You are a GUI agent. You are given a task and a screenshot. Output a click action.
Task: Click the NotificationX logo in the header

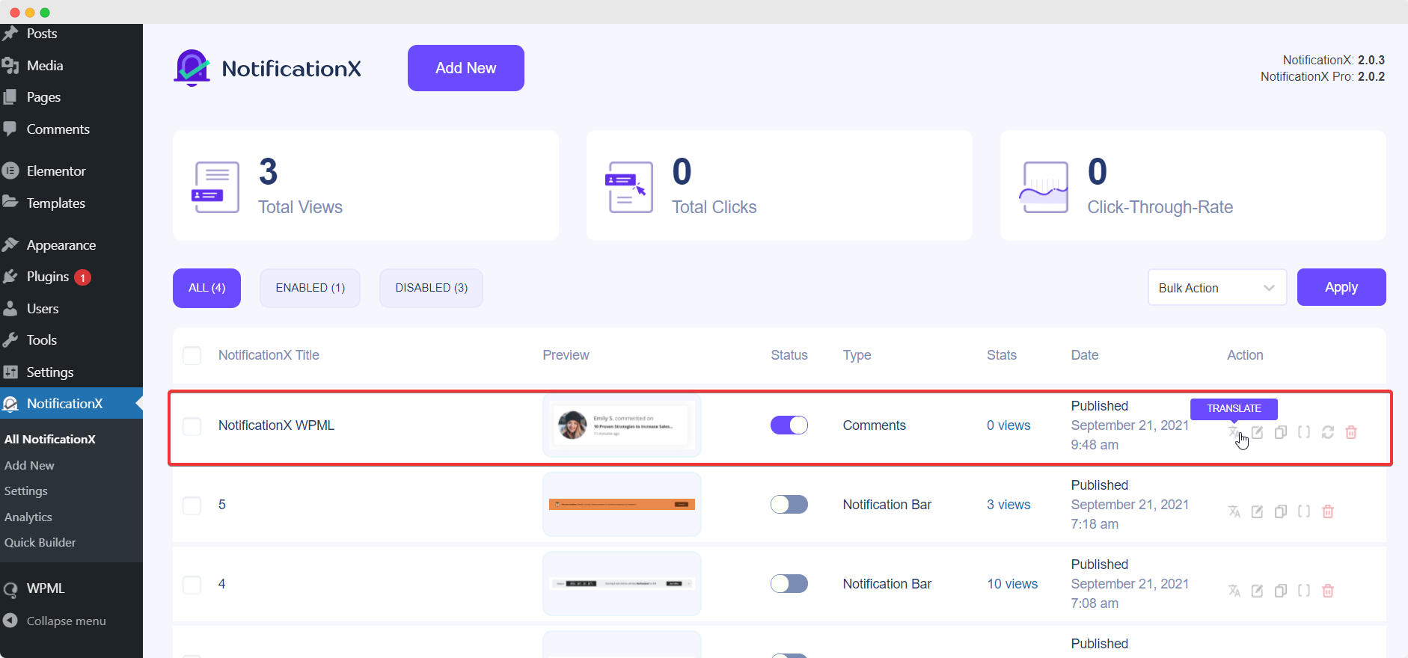tap(267, 68)
